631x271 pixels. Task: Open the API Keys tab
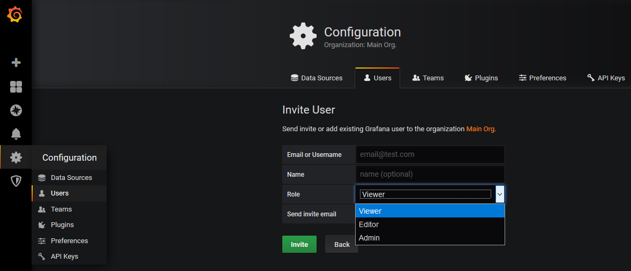(606, 78)
